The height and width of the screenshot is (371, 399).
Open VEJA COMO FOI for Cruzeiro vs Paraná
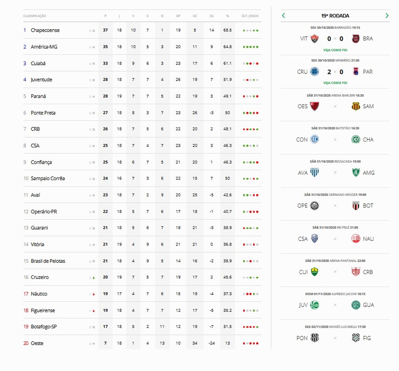click(335, 83)
